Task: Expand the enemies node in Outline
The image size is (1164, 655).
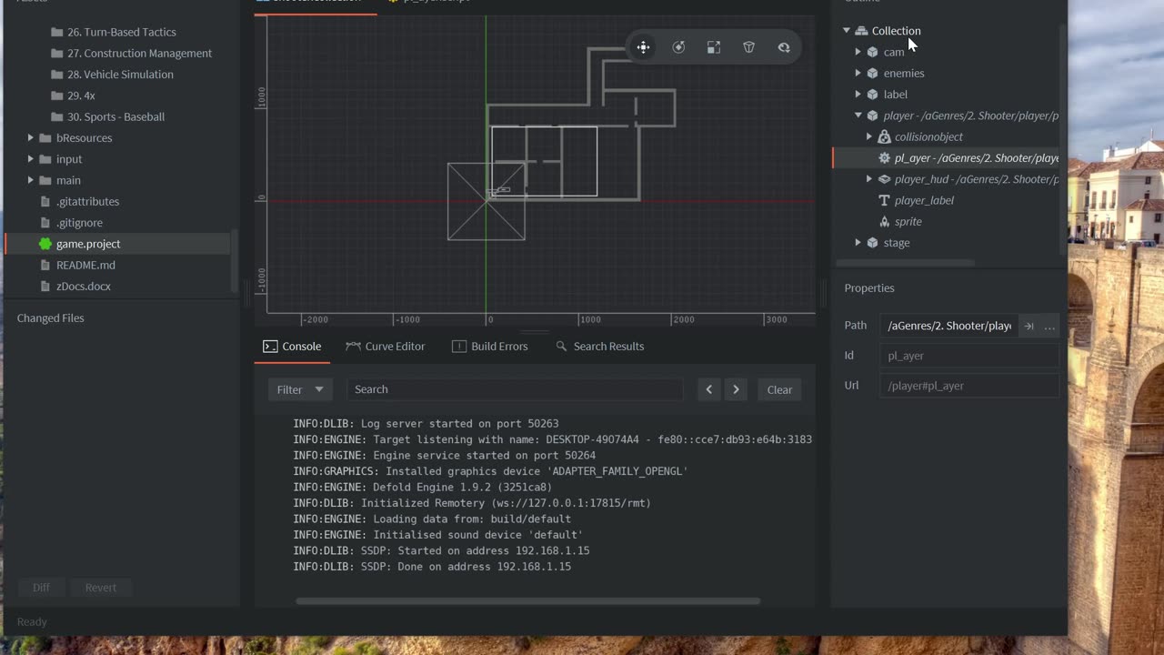Action: tap(858, 73)
